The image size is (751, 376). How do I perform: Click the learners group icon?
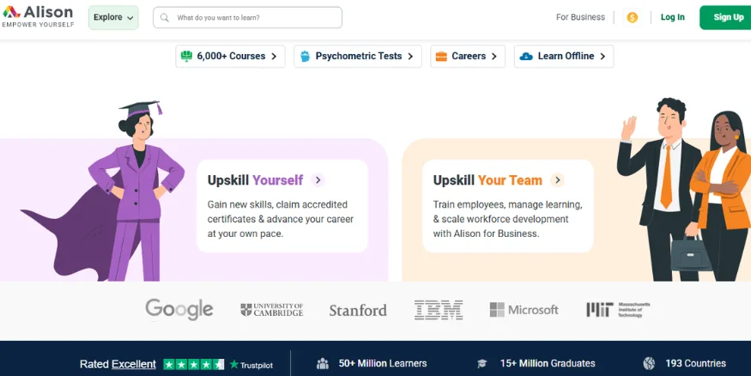pyautogui.click(x=323, y=364)
